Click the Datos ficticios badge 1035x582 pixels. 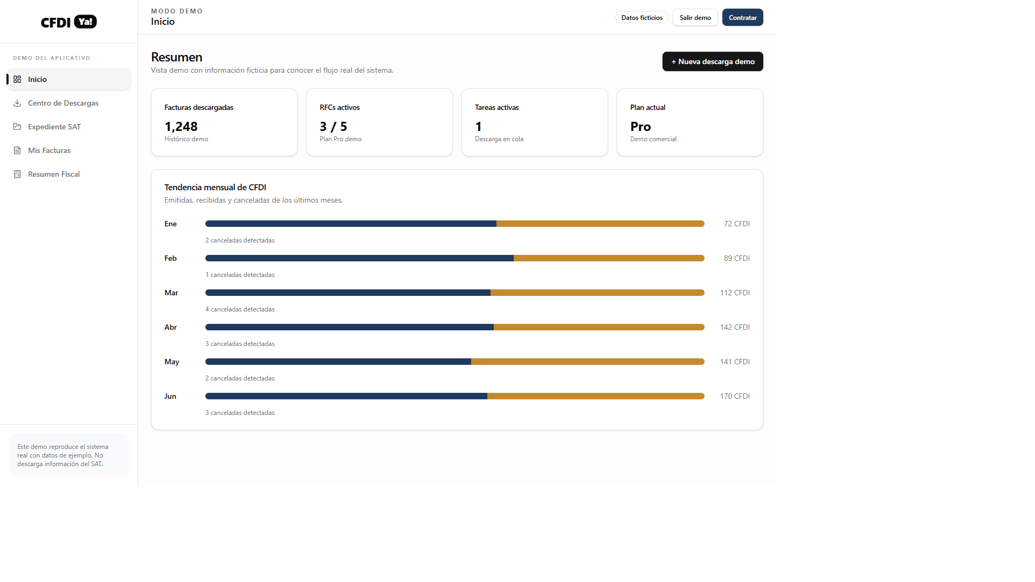click(x=641, y=17)
